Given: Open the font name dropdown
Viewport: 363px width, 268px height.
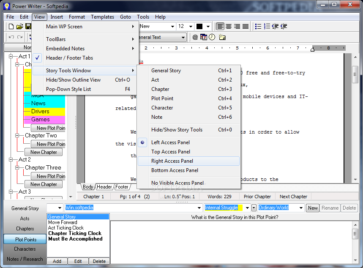Looking at the screenshot, I should coord(172,26).
